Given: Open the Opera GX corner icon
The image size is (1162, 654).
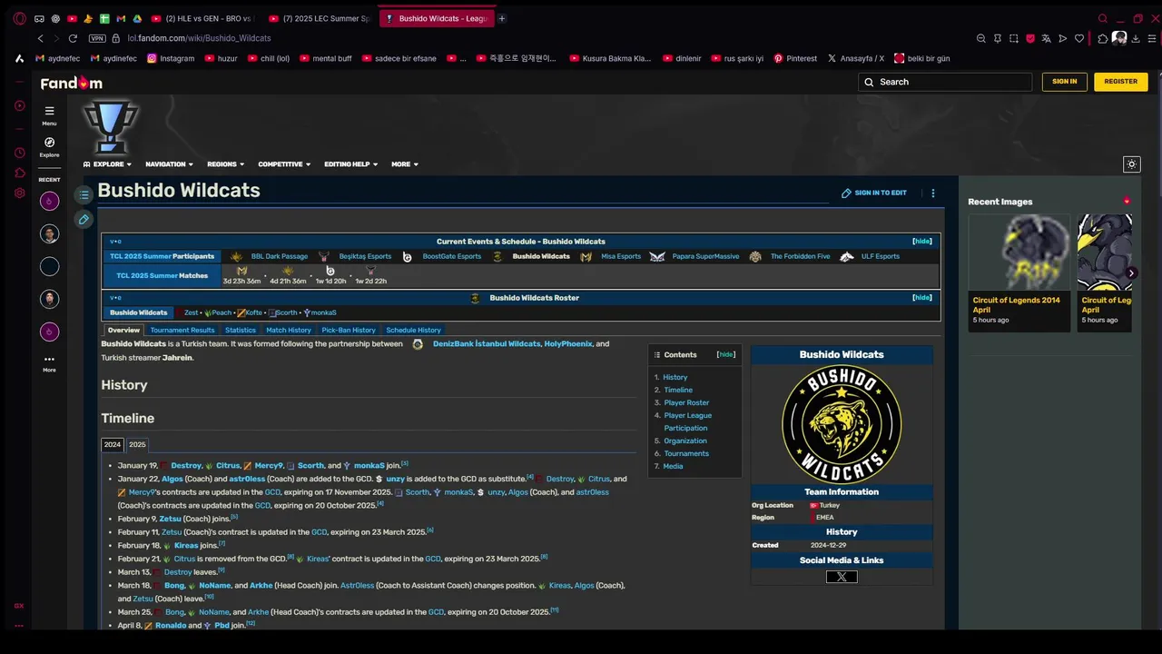Looking at the screenshot, I should coord(19,606).
